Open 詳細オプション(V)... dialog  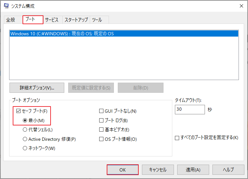click(37, 88)
